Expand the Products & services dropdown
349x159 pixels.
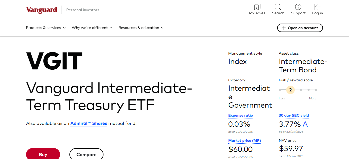pos(45,28)
